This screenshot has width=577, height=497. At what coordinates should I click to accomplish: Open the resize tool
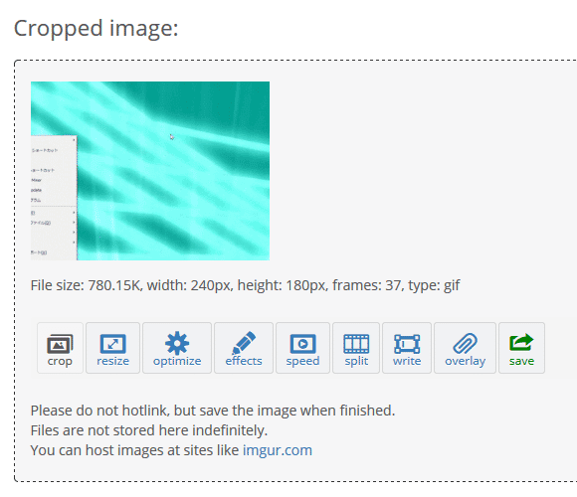click(113, 348)
